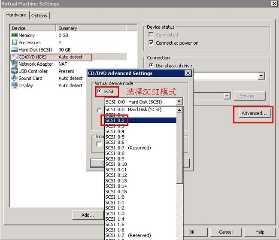
Task: Choose SCSI 1:7 (Reserved) entry
Action: [x=140, y=235]
